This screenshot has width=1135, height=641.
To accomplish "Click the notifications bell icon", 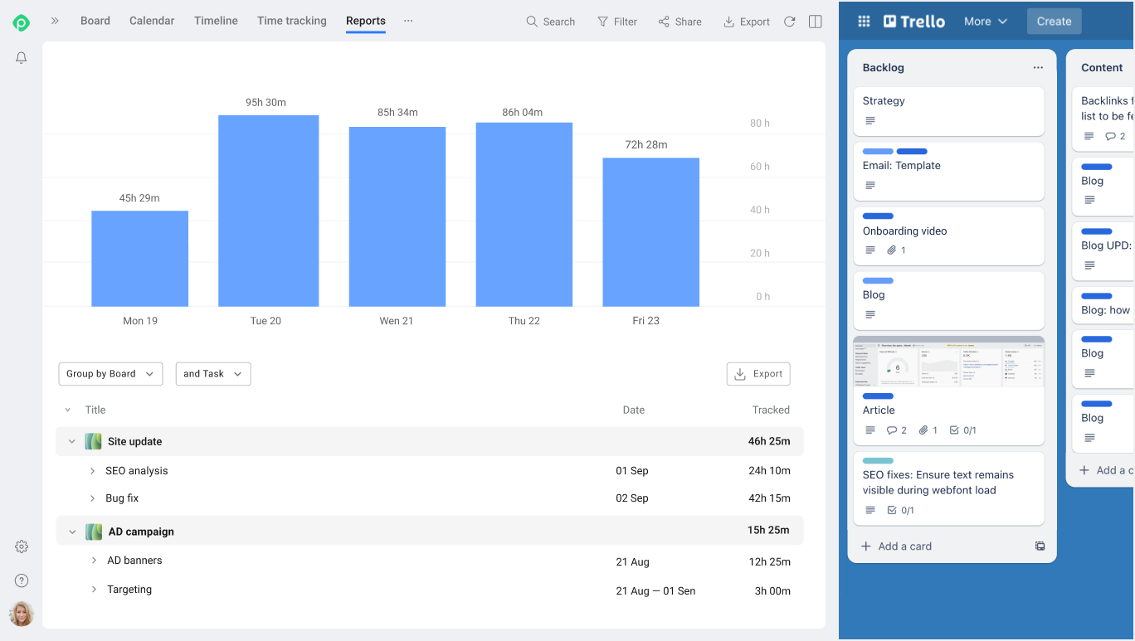I will click(x=22, y=58).
